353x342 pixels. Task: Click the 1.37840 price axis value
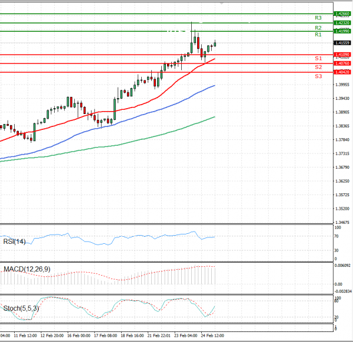tap(342, 140)
